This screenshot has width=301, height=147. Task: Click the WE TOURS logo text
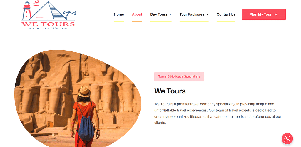tap(48, 24)
